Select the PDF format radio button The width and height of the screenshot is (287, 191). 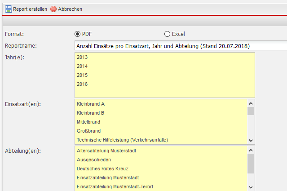coord(77,34)
